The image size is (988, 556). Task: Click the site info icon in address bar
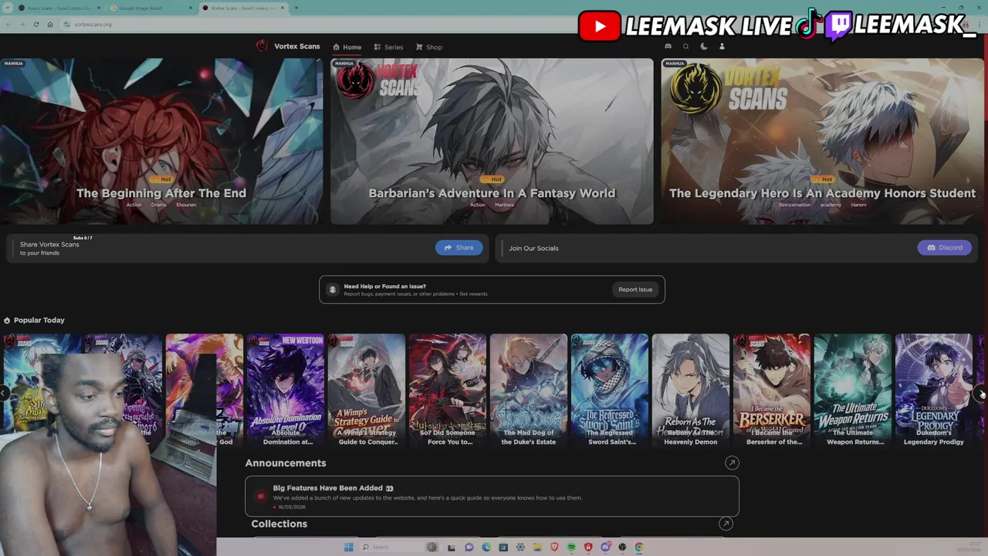pyautogui.click(x=67, y=24)
